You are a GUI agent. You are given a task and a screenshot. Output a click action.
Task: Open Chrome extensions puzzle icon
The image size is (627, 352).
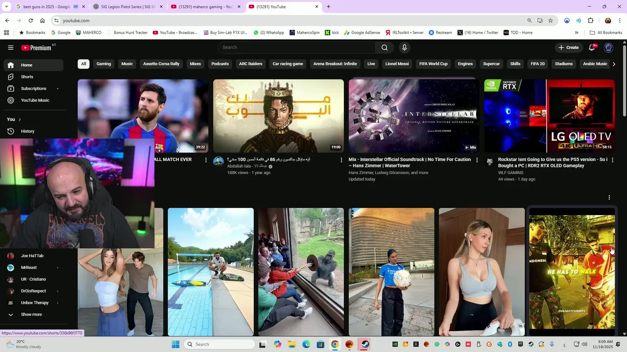pyautogui.click(x=590, y=21)
